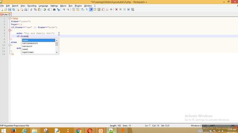Open the Macro menu
Image resolution: width=238 pixels, height=133 pixels.
tap(63, 6)
